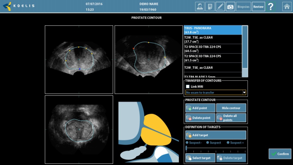Click the Hide contour button
Viewport: 293px width, 165px height.
[231, 108]
